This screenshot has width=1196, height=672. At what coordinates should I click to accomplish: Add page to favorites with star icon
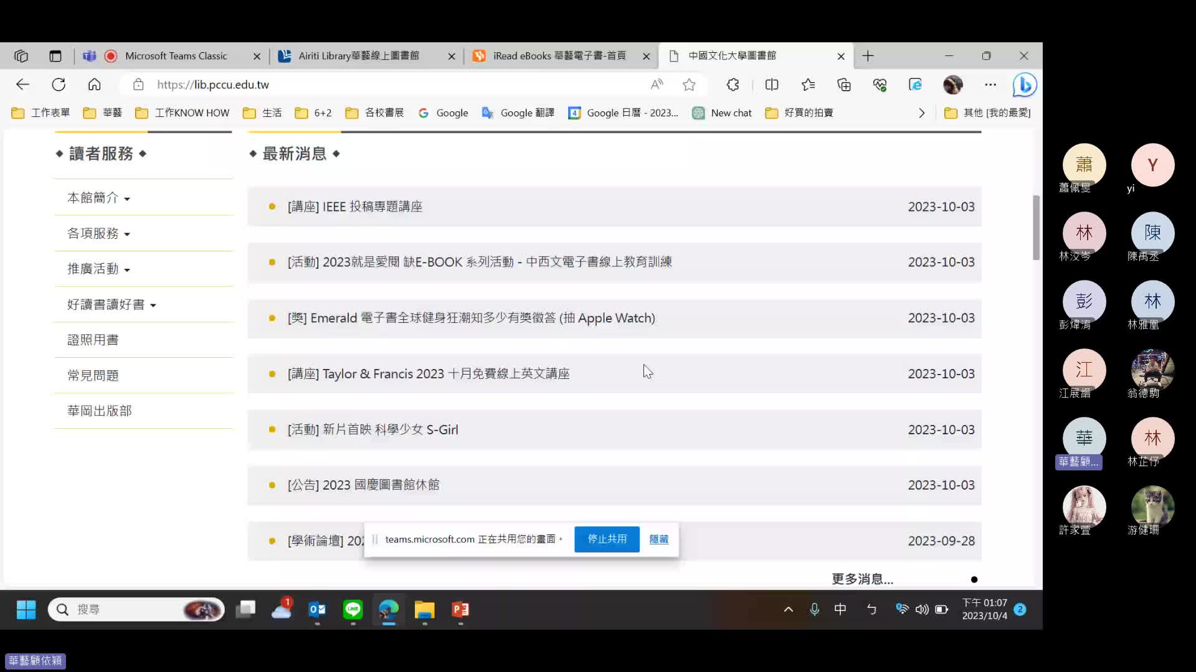point(689,85)
